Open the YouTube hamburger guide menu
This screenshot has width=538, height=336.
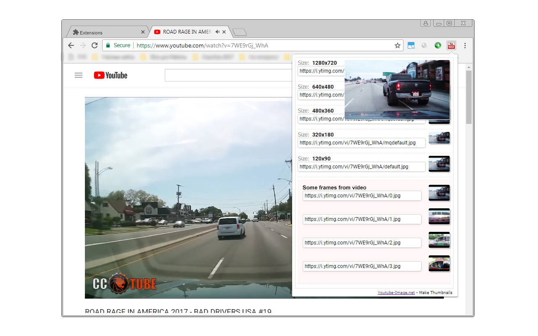(79, 75)
